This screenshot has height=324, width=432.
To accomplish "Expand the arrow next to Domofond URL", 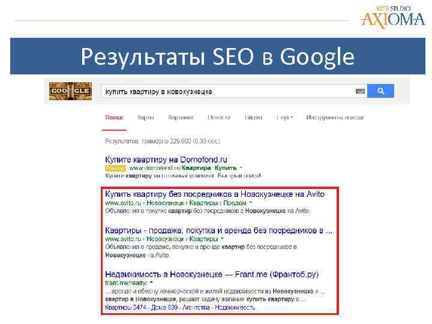I will point(241,167).
